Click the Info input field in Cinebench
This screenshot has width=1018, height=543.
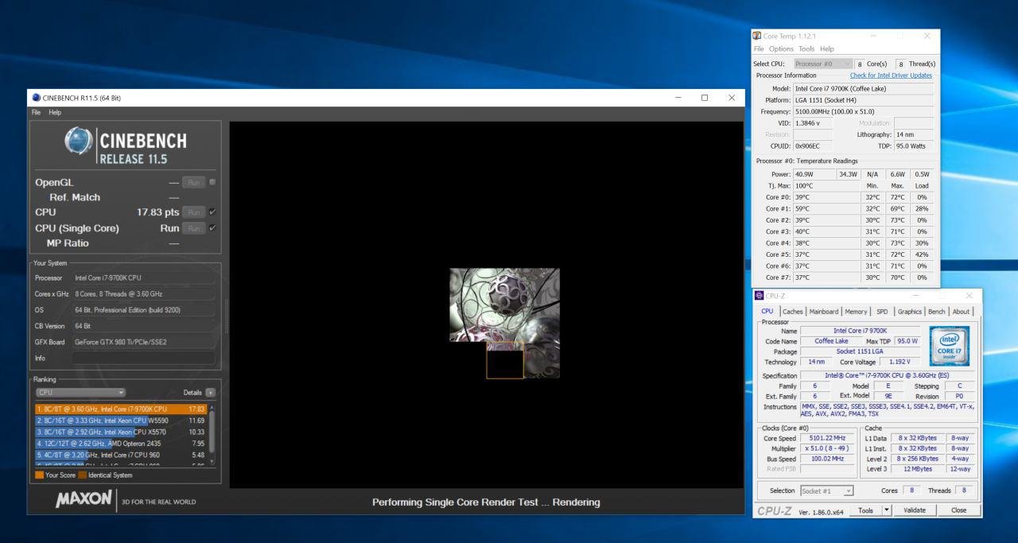pos(144,358)
